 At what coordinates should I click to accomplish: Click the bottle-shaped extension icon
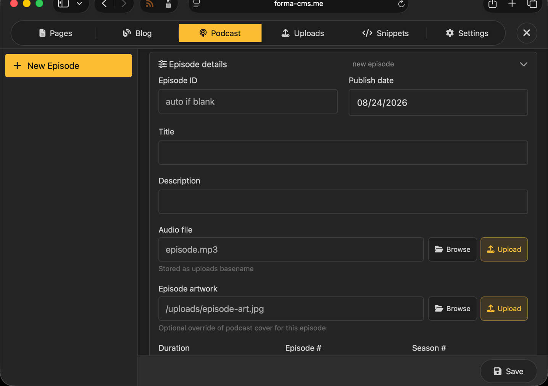click(168, 4)
